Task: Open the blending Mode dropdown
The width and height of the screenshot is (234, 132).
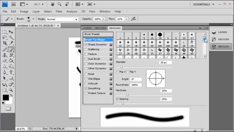Action: click(x=62, y=19)
